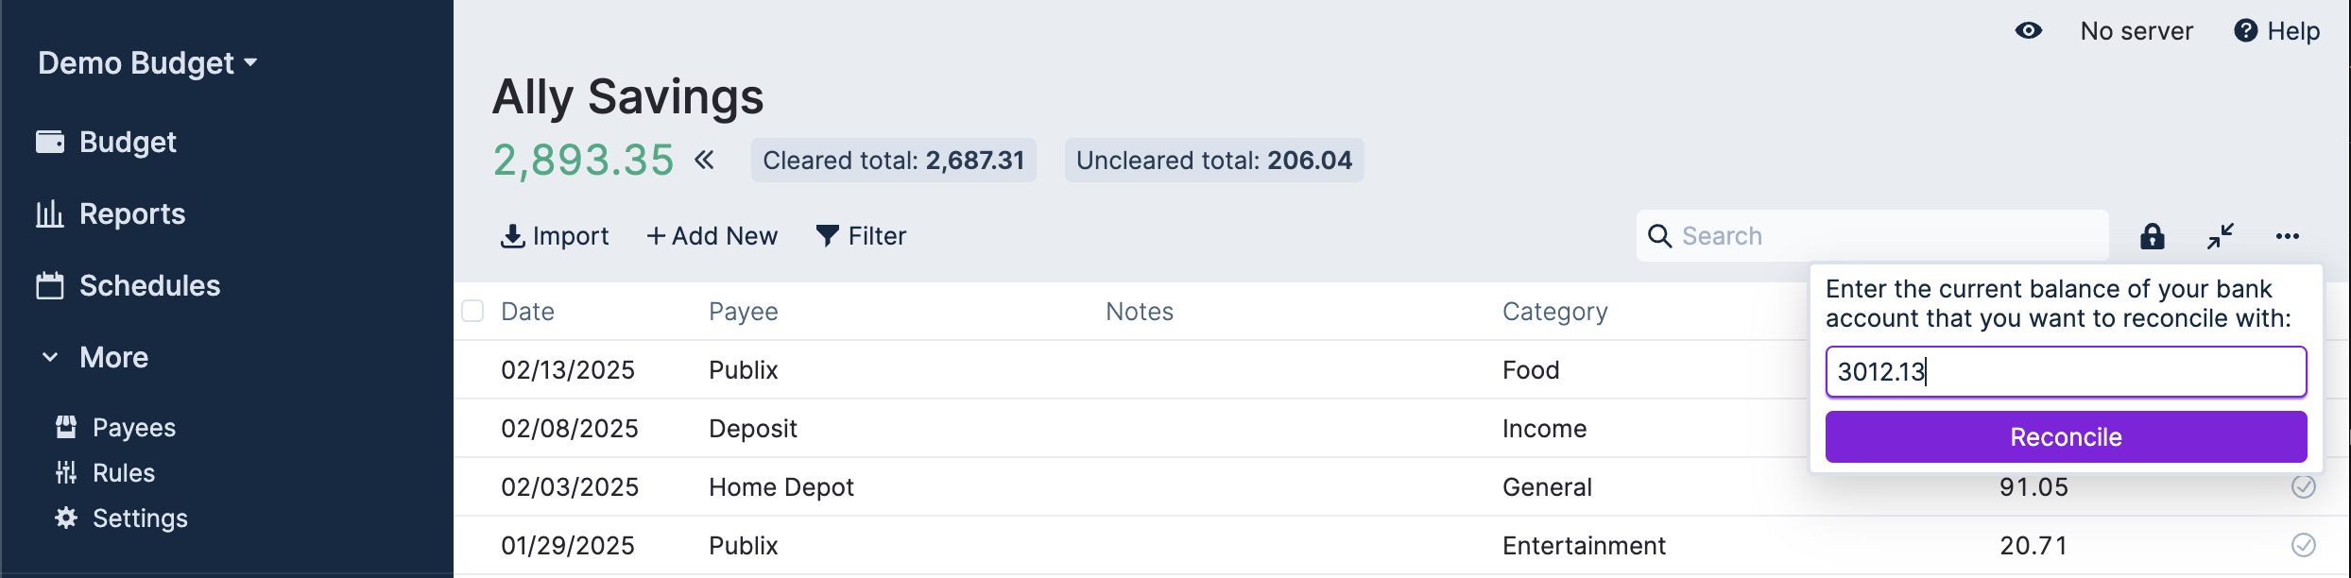Toggle privacy mode eye icon
The width and height of the screenshot is (2351, 578).
[x=2029, y=31]
